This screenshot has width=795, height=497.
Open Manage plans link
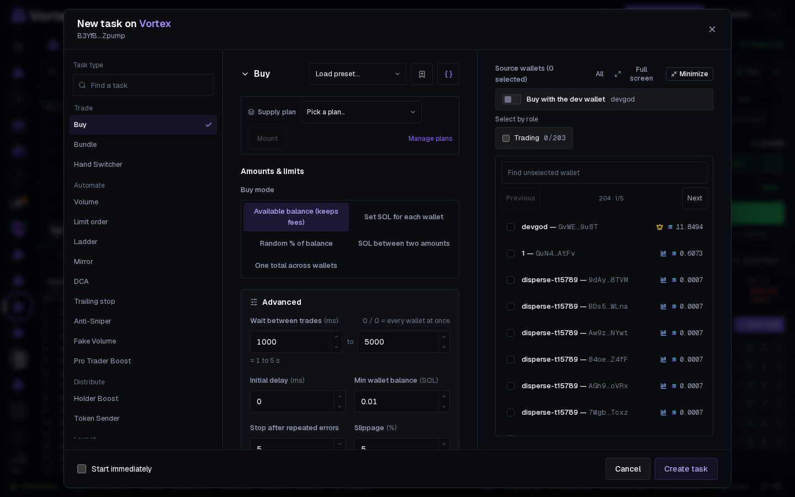point(430,139)
